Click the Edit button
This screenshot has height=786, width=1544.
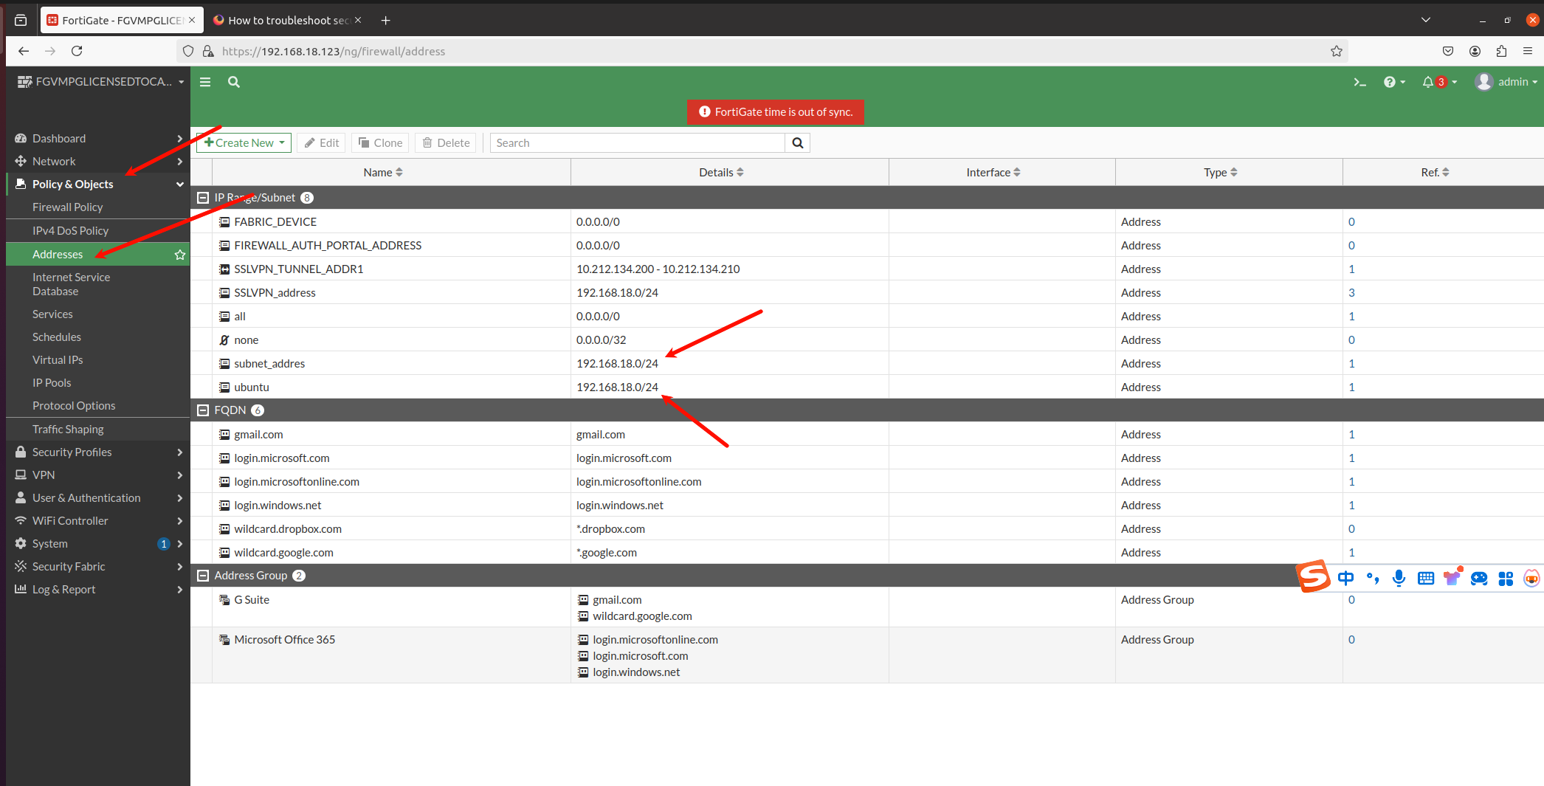[x=322, y=143]
